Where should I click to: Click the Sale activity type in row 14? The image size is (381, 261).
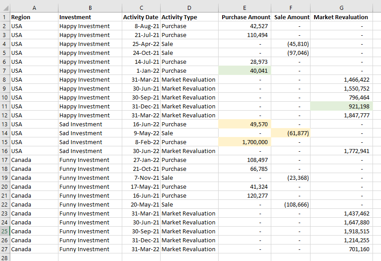coord(189,133)
